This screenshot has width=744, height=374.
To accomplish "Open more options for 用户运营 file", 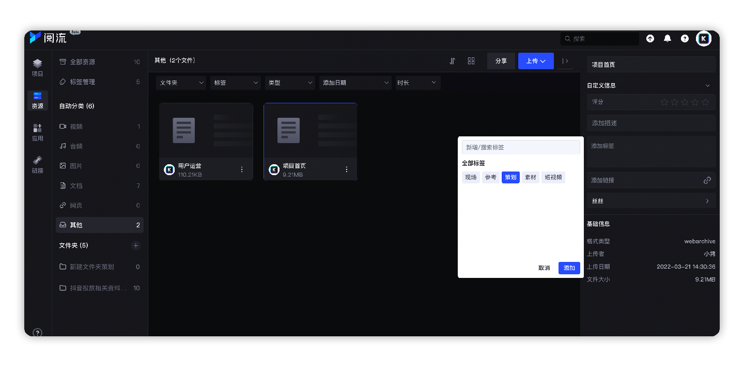I will [x=242, y=169].
